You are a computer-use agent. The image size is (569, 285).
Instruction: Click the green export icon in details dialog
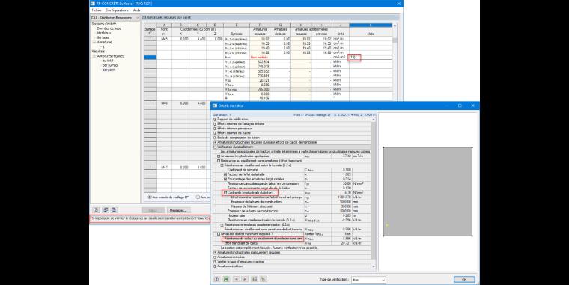coord(226,279)
